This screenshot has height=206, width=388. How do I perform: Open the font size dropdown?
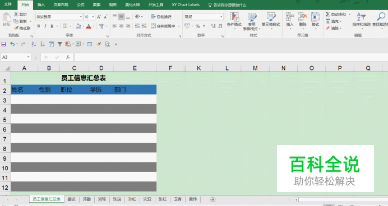coord(93,17)
